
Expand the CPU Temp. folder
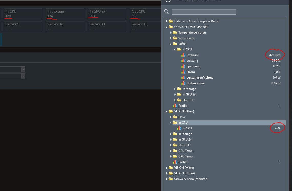171,151
